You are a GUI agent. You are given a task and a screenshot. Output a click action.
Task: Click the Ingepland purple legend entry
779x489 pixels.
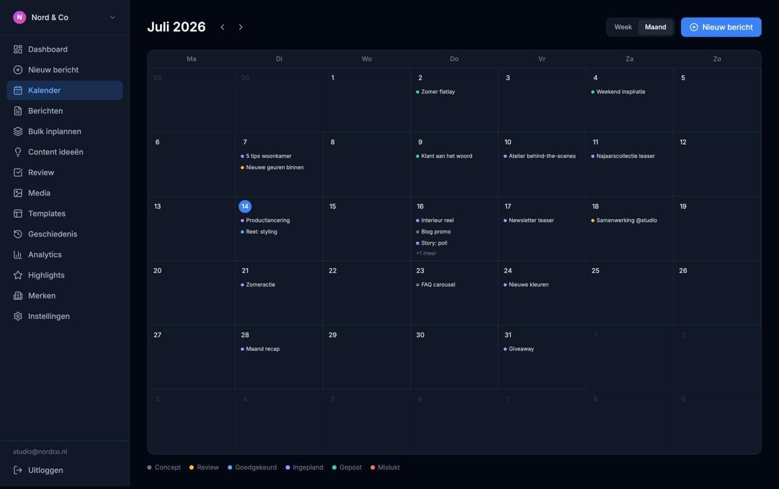tap(304, 467)
